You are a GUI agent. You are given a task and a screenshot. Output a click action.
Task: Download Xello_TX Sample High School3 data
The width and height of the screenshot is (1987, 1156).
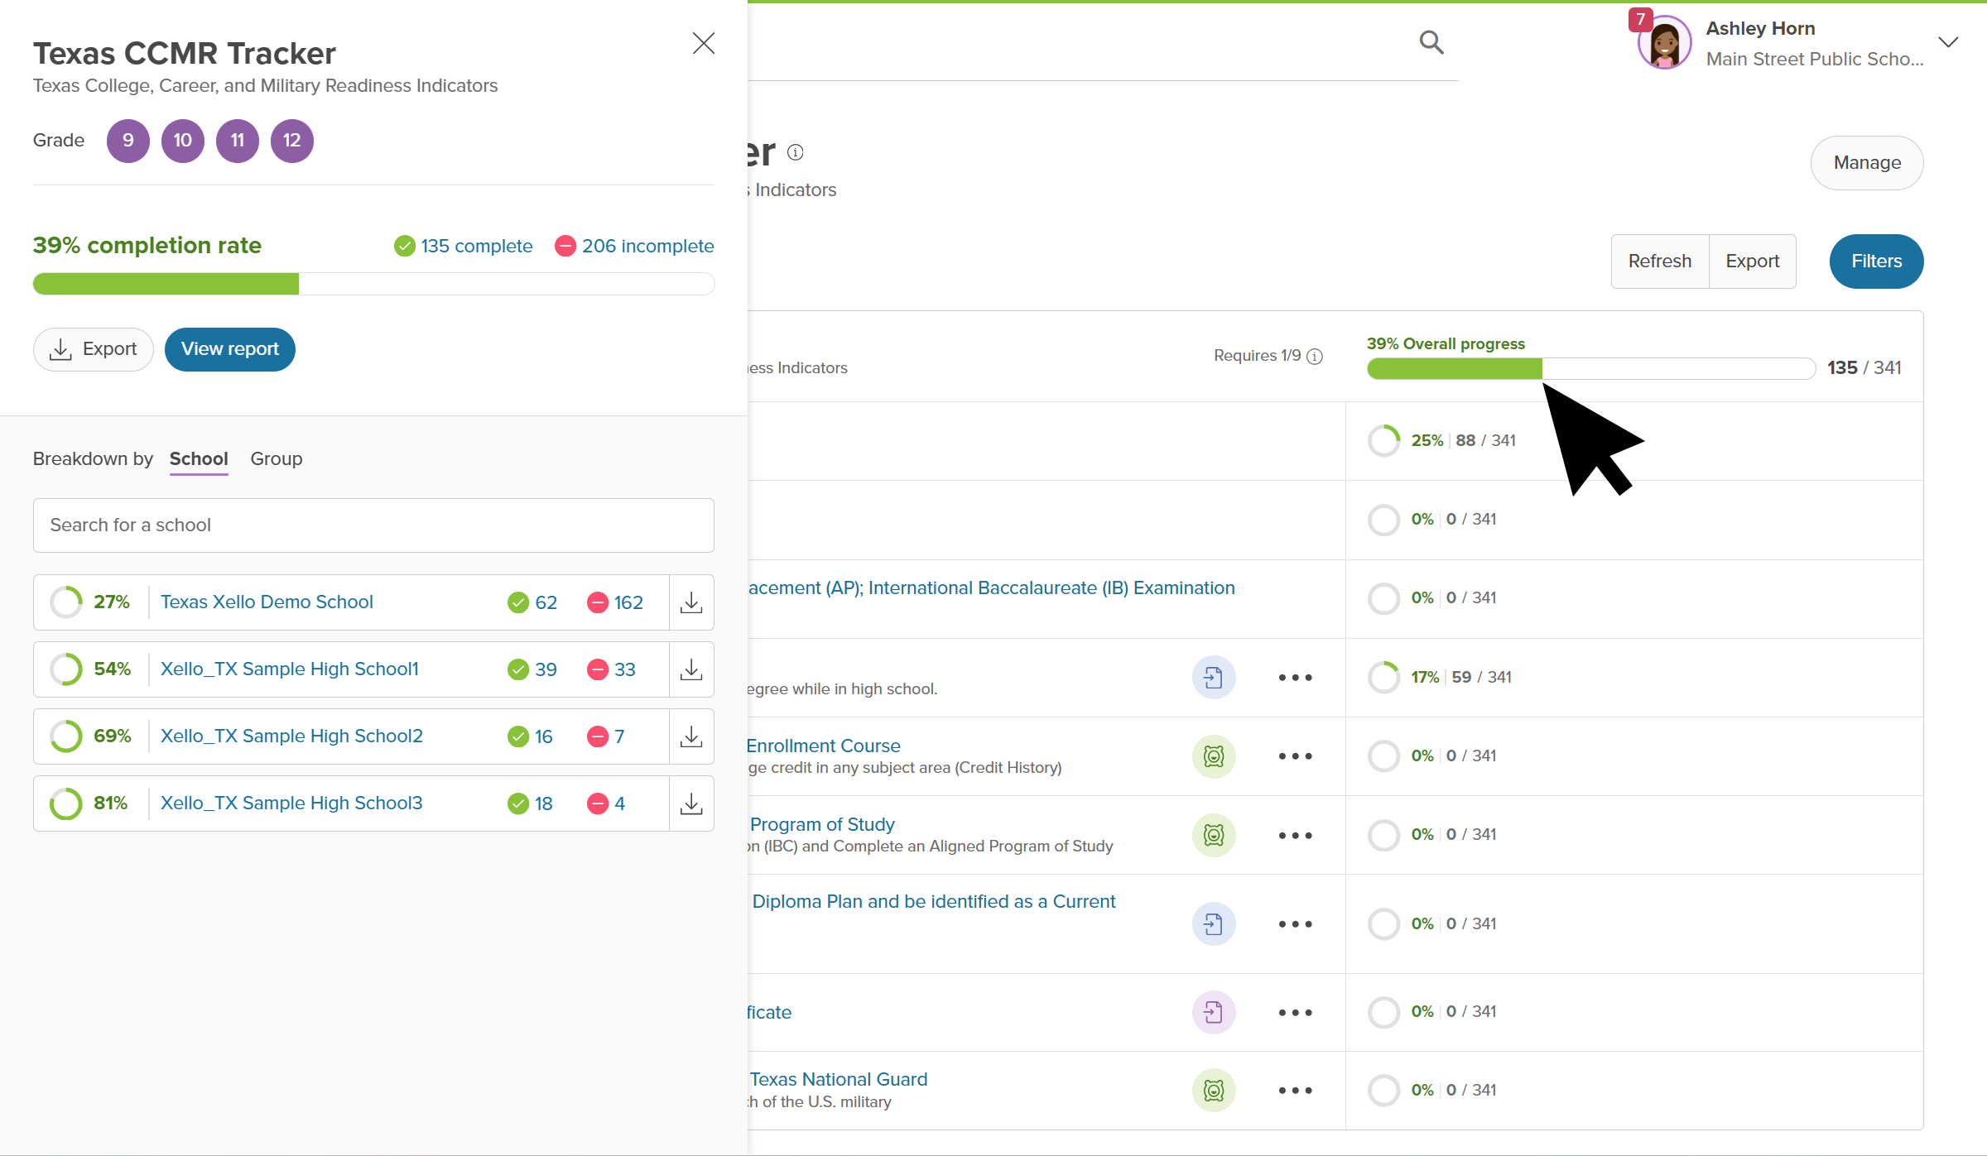coord(691,803)
